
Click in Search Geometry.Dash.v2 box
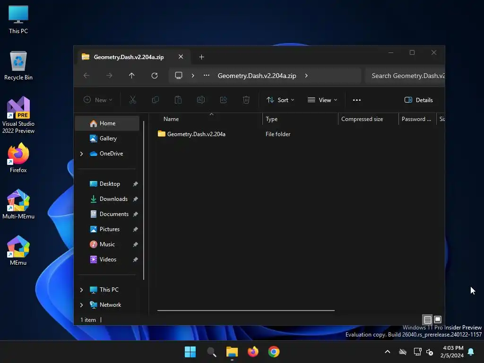[x=405, y=76]
